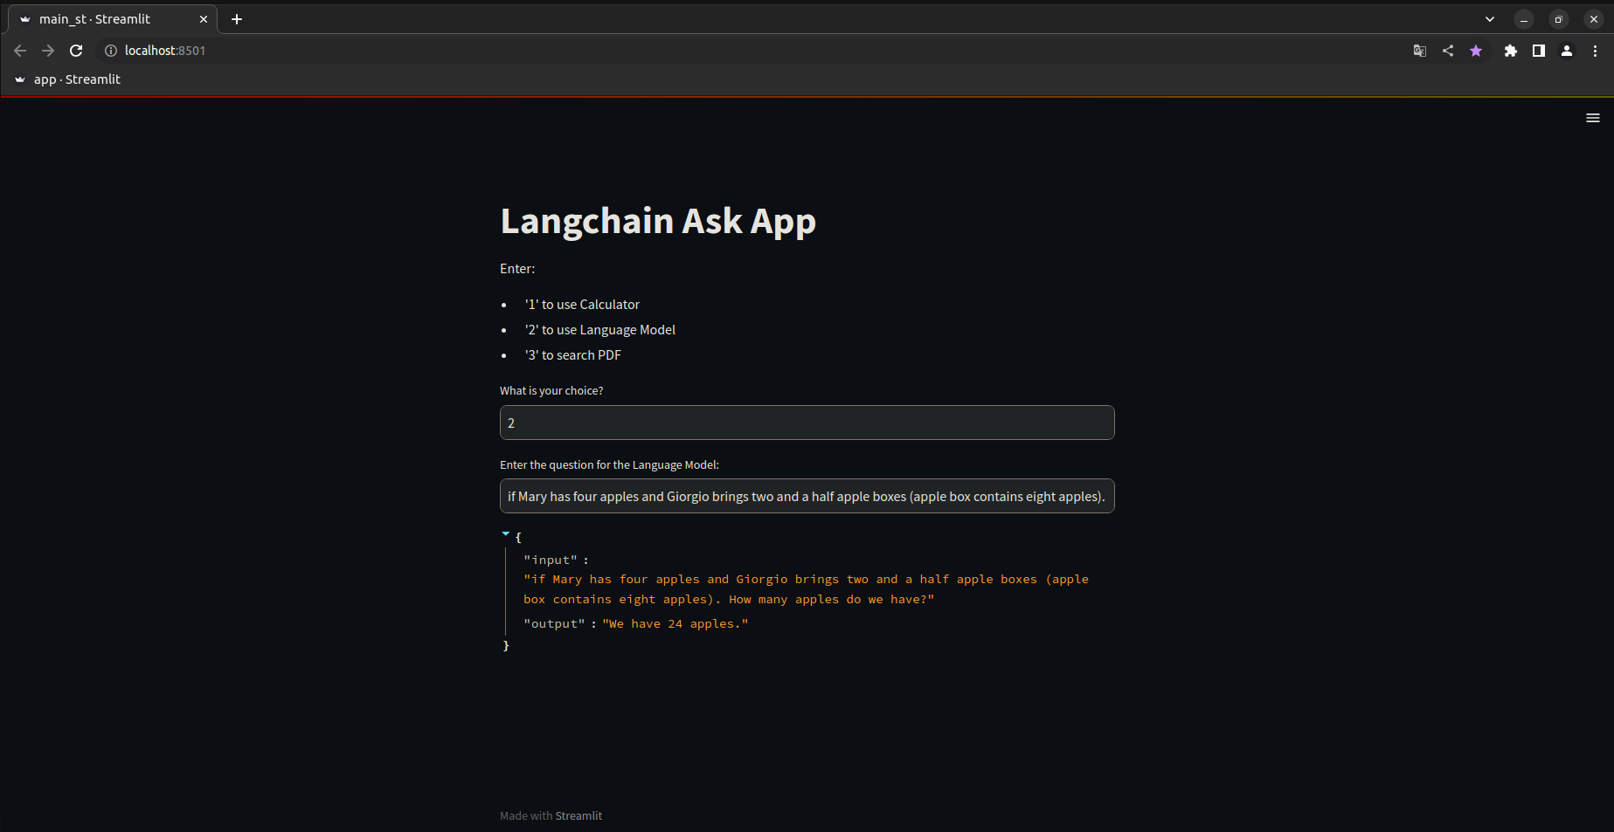The image size is (1614, 832).
Task: Open the tab search chevron dropdown
Action: (x=1489, y=18)
